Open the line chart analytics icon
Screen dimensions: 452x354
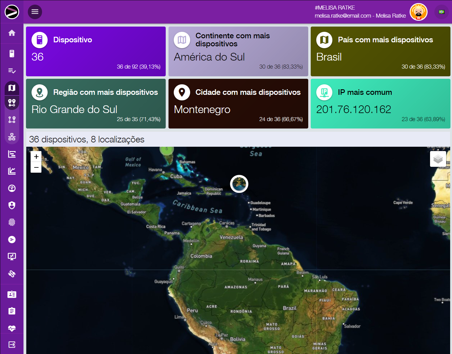[x=12, y=171]
